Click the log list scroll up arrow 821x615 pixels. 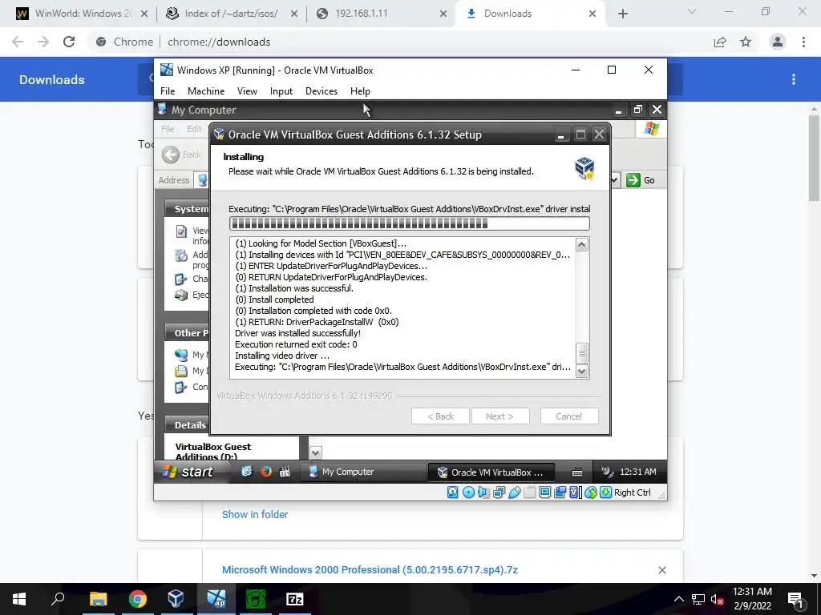(x=582, y=245)
